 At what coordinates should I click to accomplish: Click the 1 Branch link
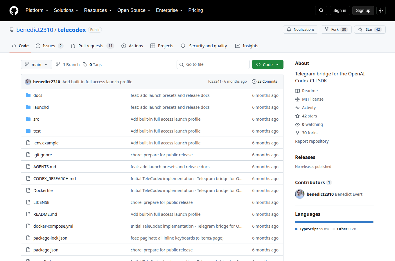pyautogui.click(x=68, y=64)
